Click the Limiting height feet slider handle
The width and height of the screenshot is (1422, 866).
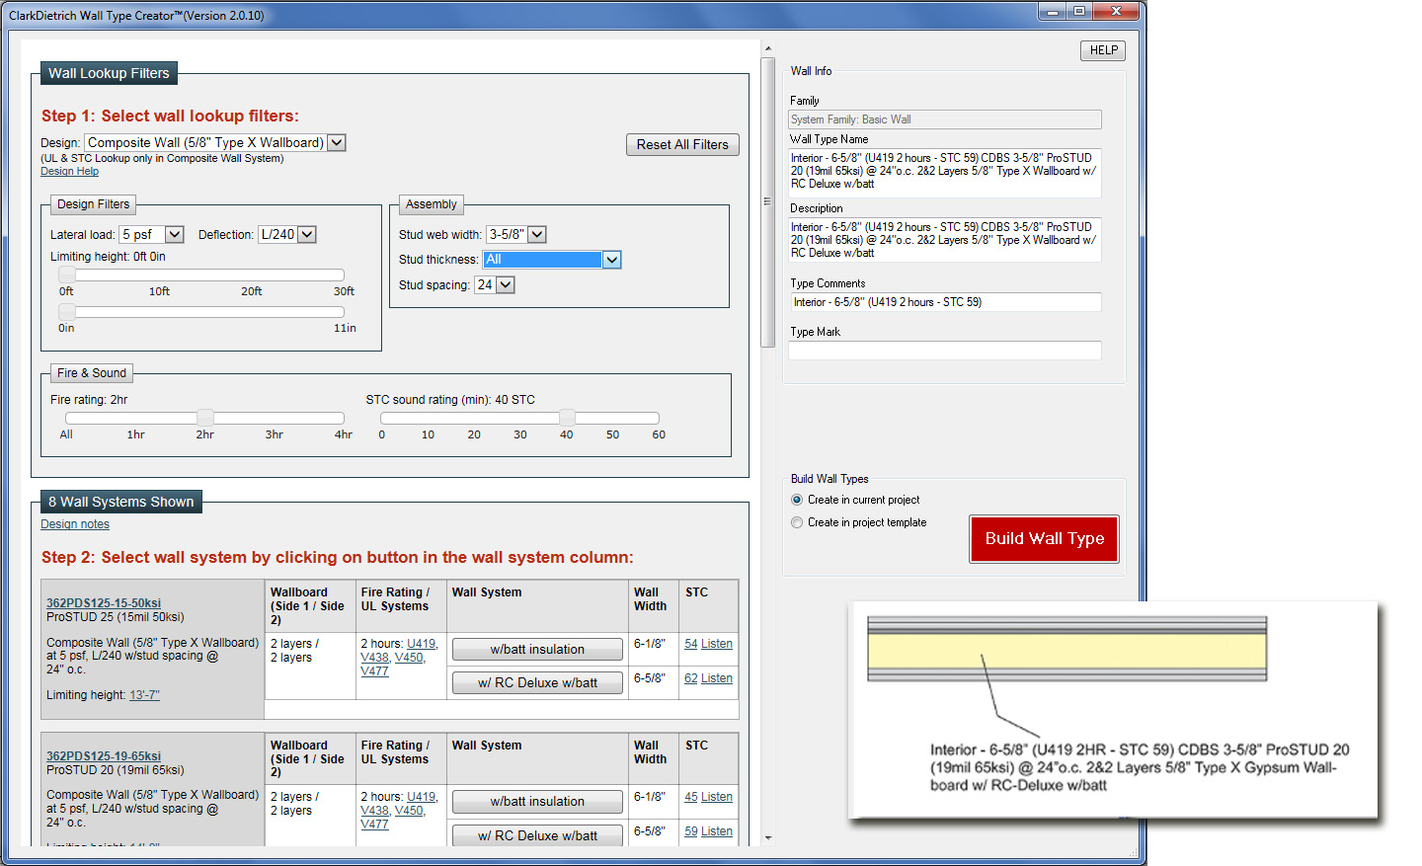coord(67,275)
